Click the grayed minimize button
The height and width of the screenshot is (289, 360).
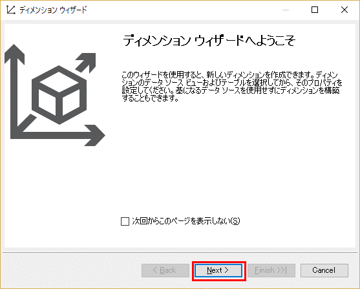click(x=286, y=10)
